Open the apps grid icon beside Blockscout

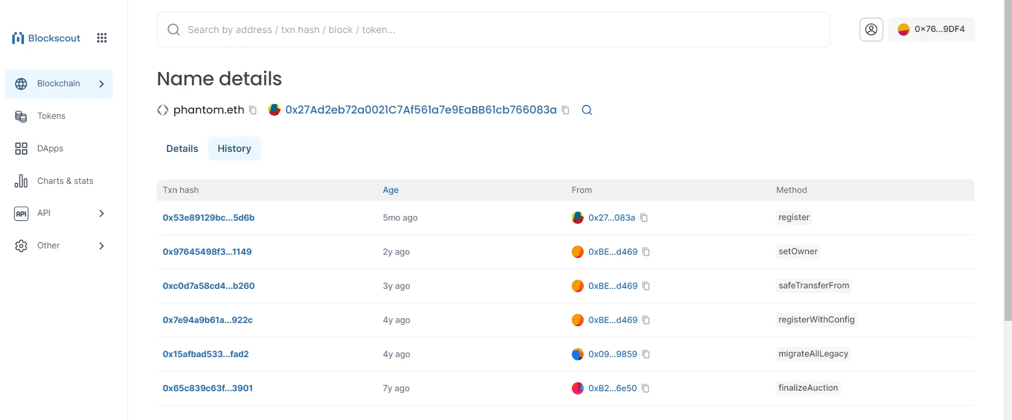[102, 38]
